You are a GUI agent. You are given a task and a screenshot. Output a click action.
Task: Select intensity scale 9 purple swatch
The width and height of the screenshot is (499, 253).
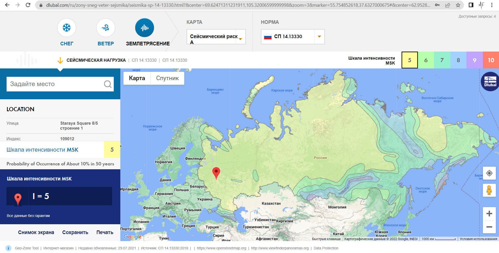(x=475, y=60)
